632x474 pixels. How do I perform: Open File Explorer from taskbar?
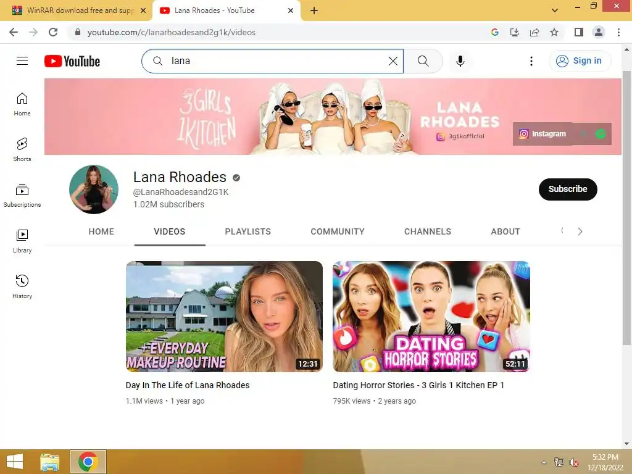click(49, 462)
